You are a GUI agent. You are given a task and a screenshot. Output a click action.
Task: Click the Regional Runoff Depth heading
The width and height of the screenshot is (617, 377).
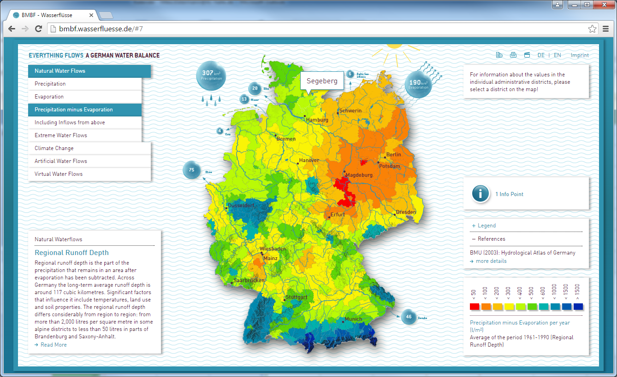tap(72, 253)
